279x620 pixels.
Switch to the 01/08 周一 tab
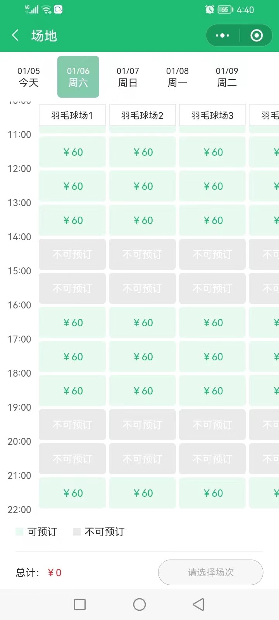point(177,77)
